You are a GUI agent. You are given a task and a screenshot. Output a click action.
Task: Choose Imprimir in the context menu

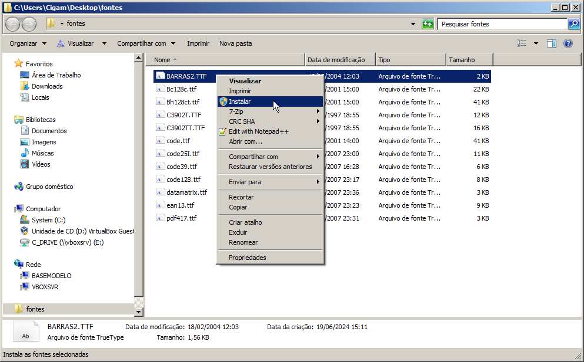click(270, 91)
